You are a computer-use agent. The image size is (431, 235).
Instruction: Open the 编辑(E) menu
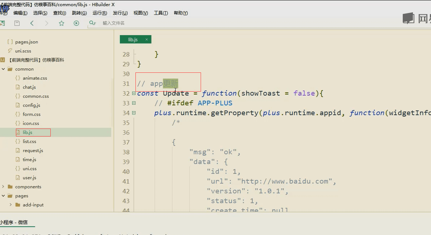pyautogui.click(x=20, y=13)
